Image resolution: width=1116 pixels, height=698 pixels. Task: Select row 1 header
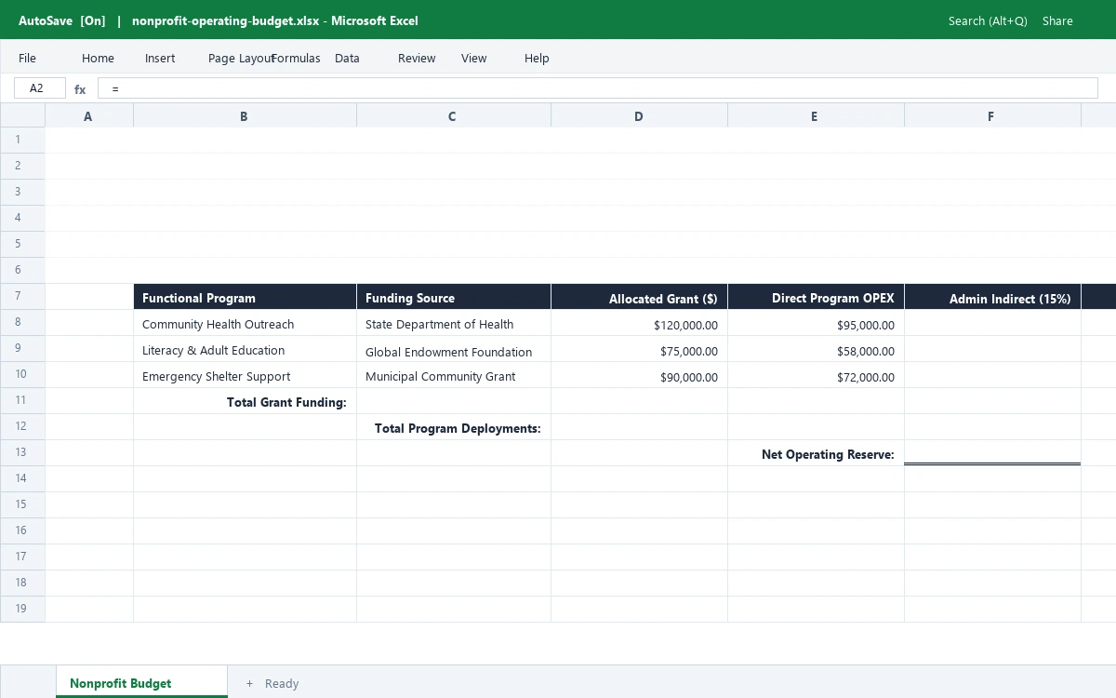[22, 140]
